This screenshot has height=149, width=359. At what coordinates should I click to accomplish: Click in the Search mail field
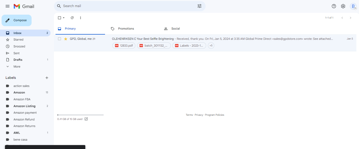pyautogui.click(x=129, y=6)
